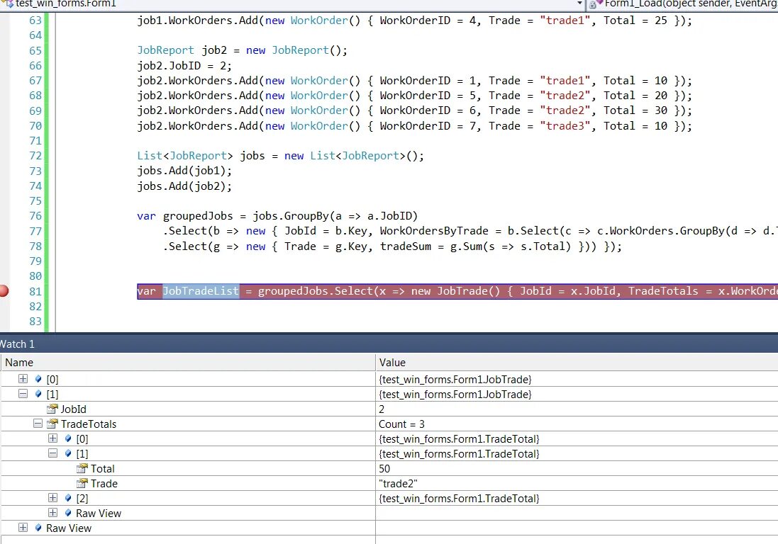The height and width of the screenshot is (544, 778).
Task: Select the Total value 50
Action: coord(384,469)
